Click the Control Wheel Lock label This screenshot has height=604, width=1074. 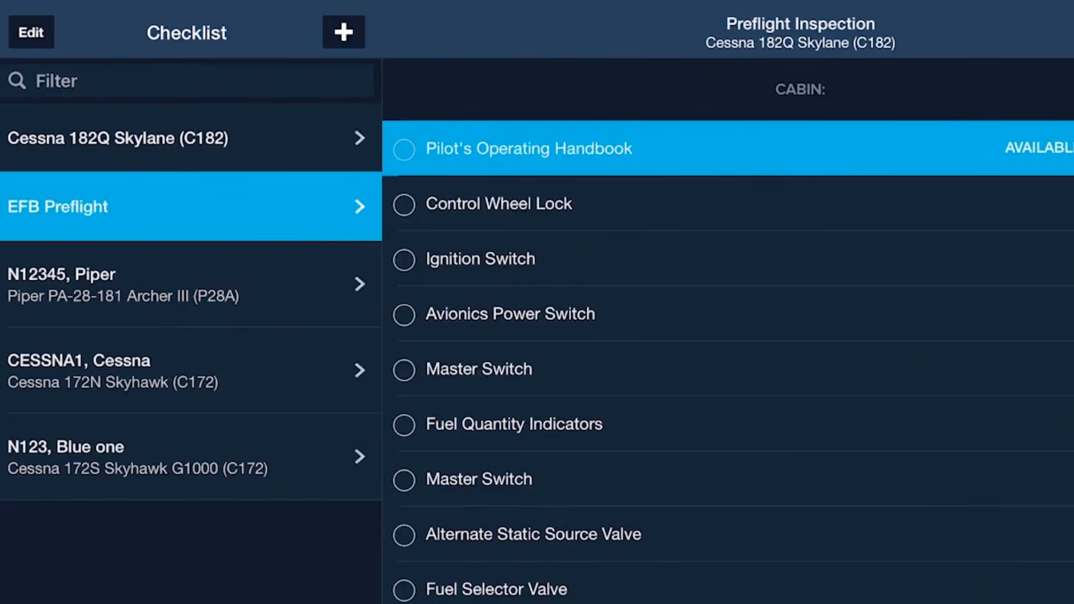(x=499, y=204)
